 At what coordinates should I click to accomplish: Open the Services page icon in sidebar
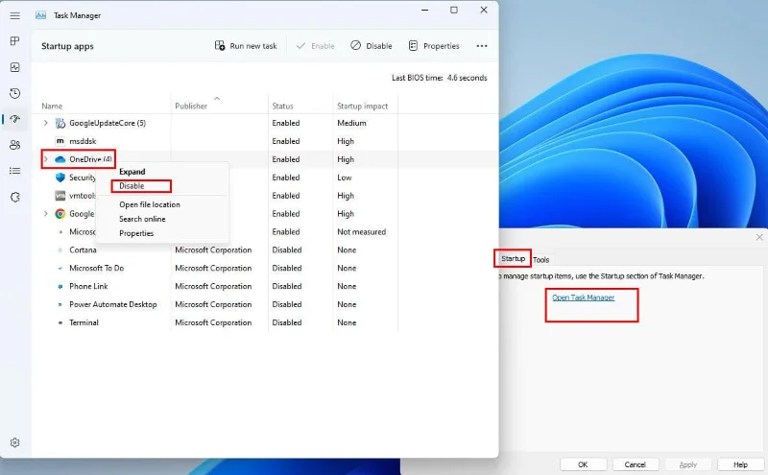[15, 197]
